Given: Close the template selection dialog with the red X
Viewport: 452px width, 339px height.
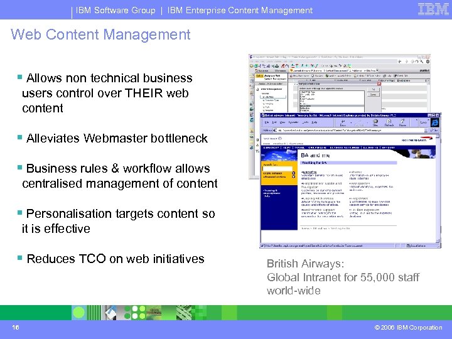Looking at the screenshot, I should coord(379,83).
